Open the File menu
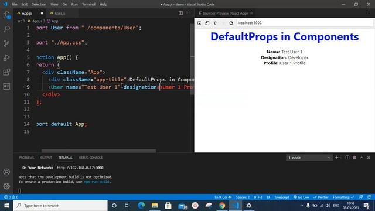The height and width of the screenshot is (211, 375). [14, 4]
